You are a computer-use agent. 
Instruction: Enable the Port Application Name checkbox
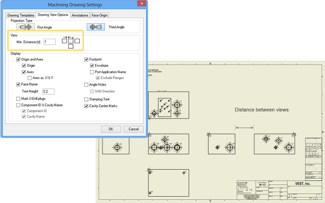point(92,72)
